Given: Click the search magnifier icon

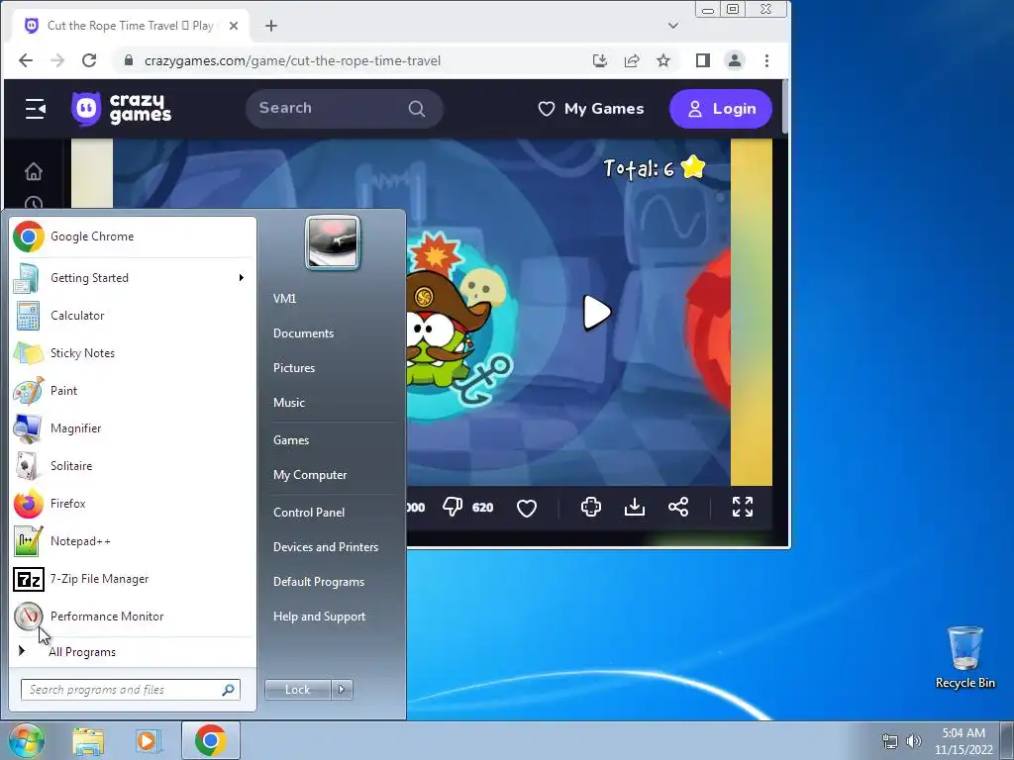Looking at the screenshot, I should [417, 109].
